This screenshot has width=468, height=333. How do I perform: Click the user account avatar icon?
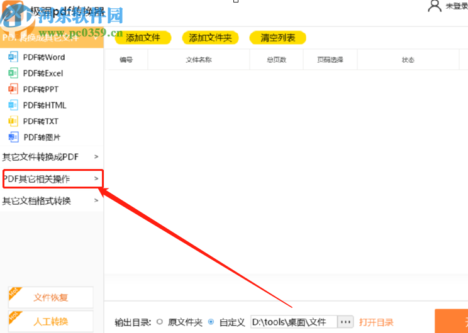pyautogui.click(x=435, y=6)
